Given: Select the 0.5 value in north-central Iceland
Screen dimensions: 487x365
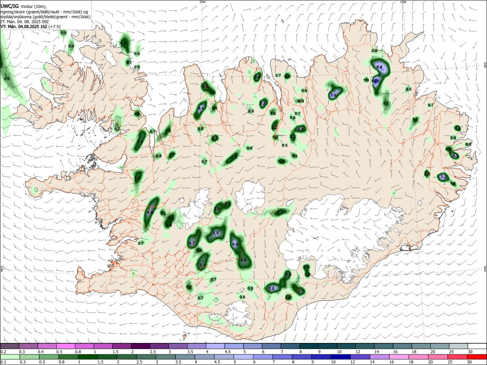Looking at the screenshot, I should [x=285, y=146].
